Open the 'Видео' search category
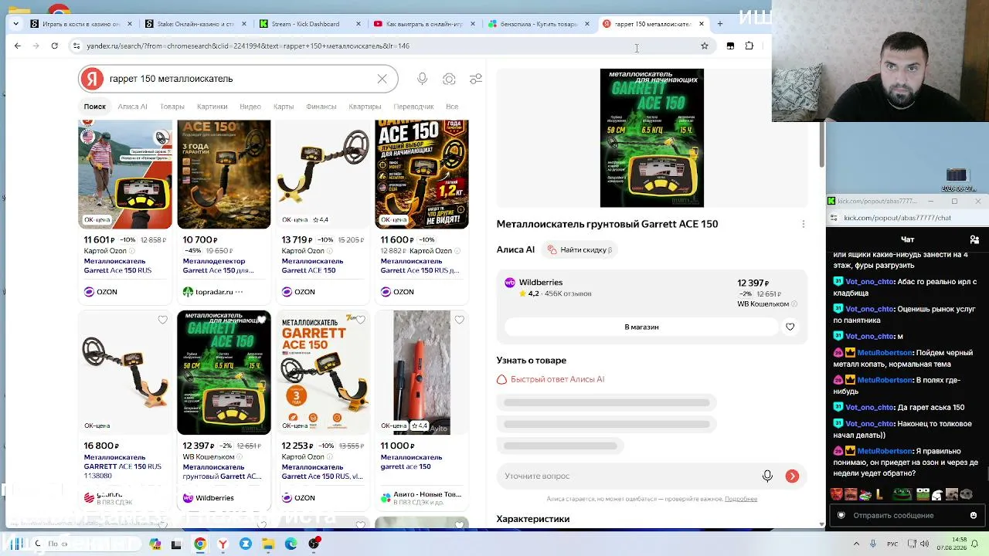Viewport: 989px width, 556px height. 250,107
